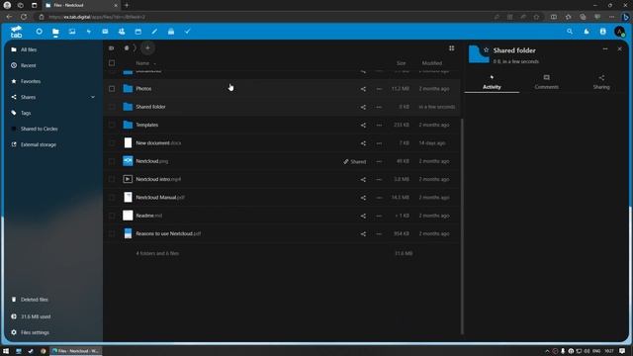Tick the Shared folder checkbox
633x356 pixels.
coord(112,107)
